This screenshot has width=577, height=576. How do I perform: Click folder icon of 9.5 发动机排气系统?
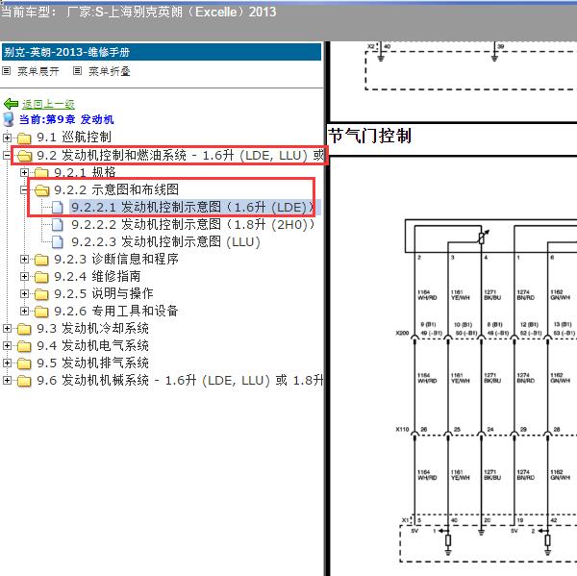coord(24,363)
